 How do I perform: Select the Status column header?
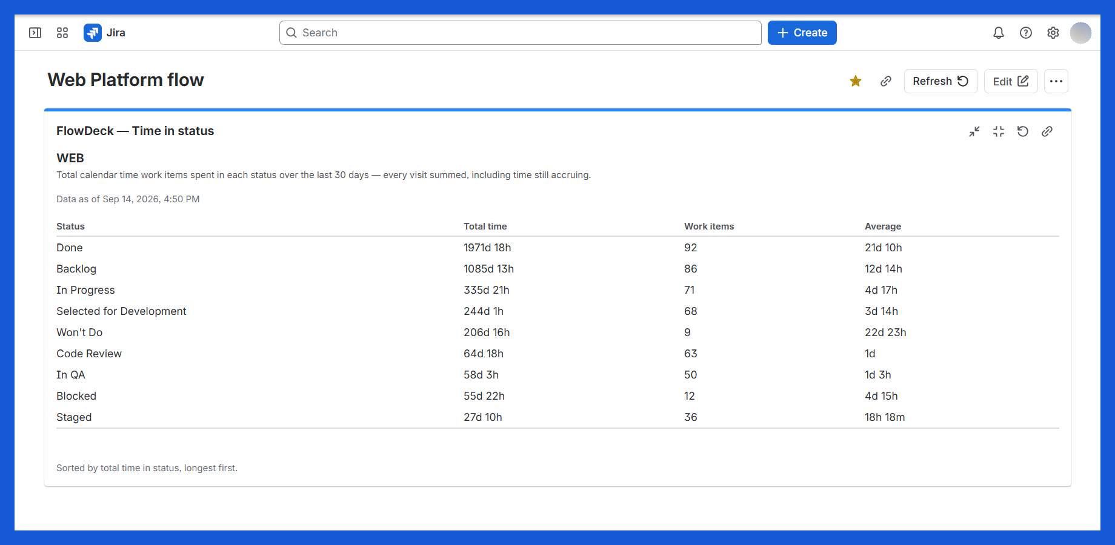70,226
